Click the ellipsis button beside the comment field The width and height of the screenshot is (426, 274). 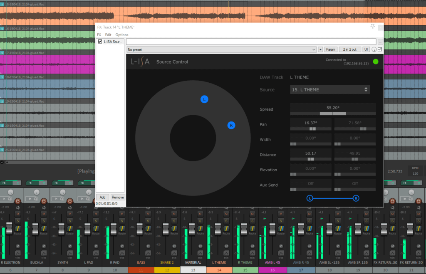tap(380, 42)
